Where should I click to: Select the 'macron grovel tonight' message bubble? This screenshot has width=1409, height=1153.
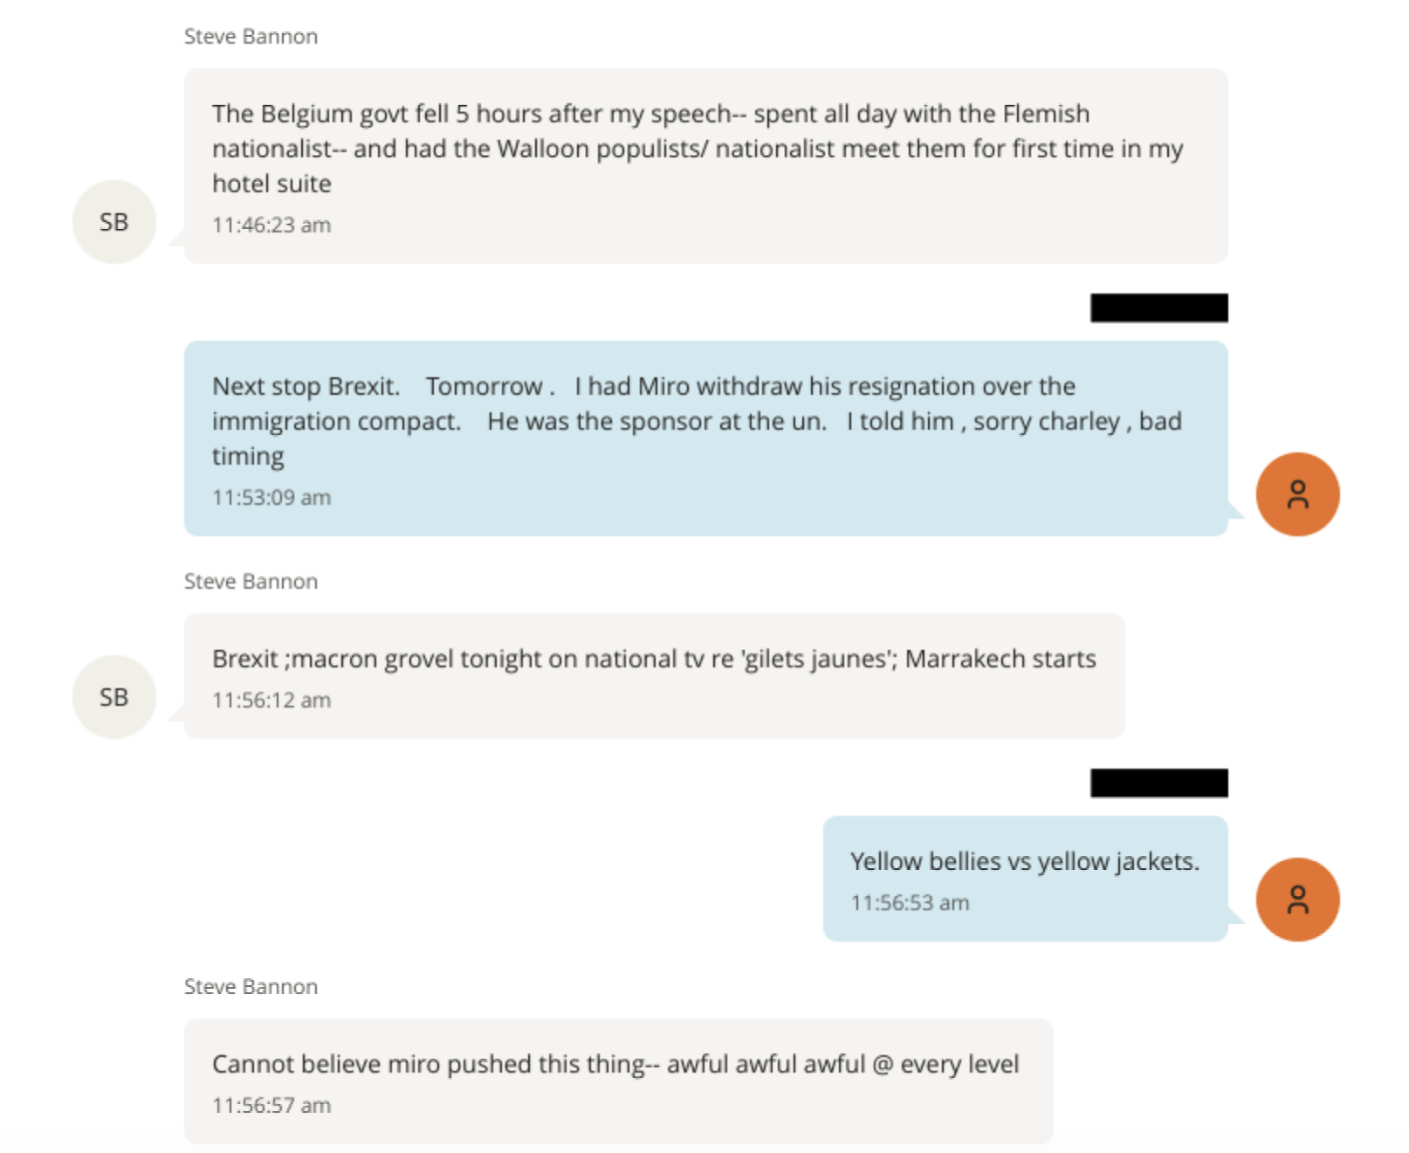[654, 676]
